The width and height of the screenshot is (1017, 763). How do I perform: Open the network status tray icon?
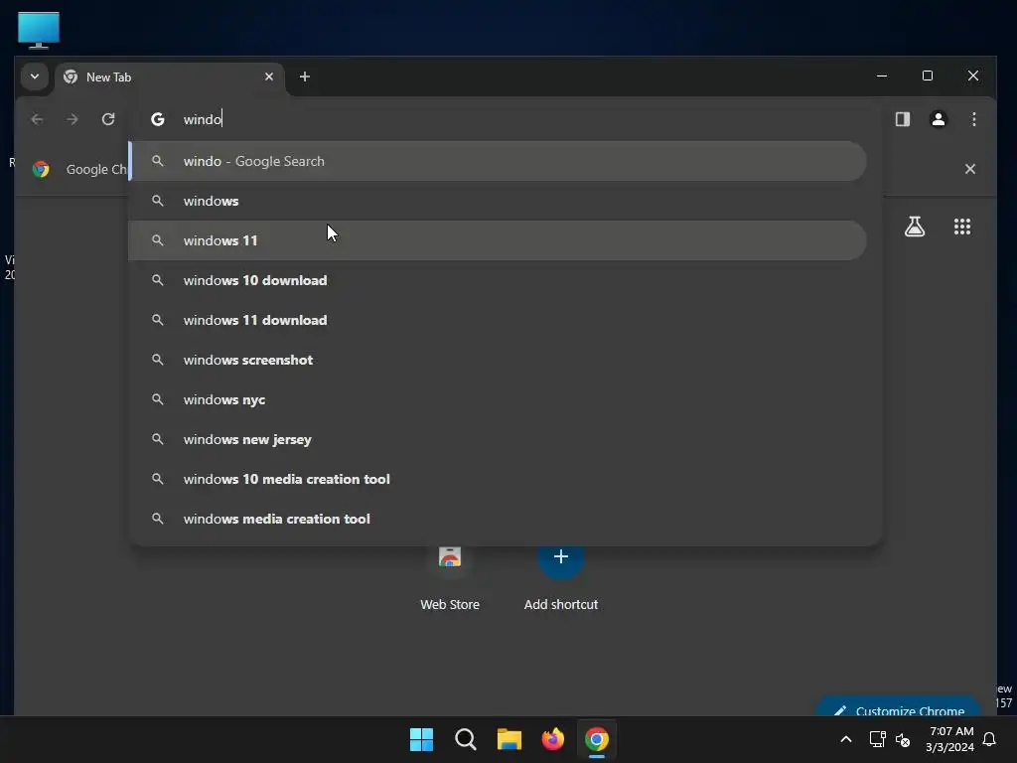pos(877,739)
